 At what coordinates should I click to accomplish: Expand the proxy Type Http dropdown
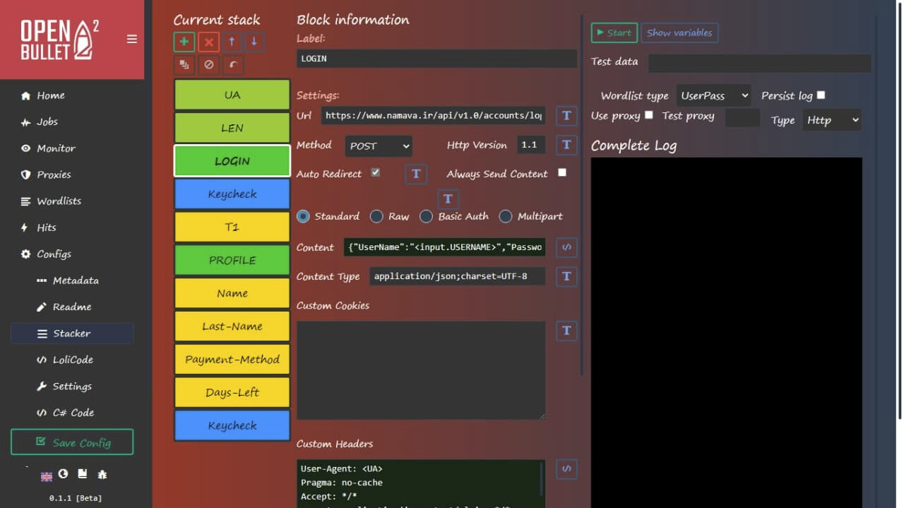tap(832, 120)
